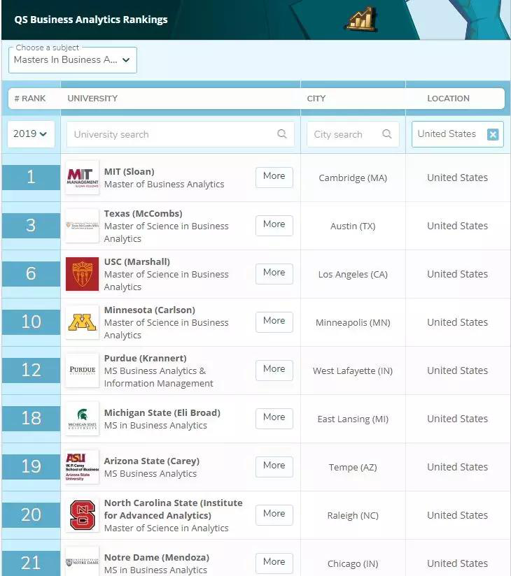The height and width of the screenshot is (576, 511).
Task: Click the Raleigh (NC) city cell
Action: 353,515
